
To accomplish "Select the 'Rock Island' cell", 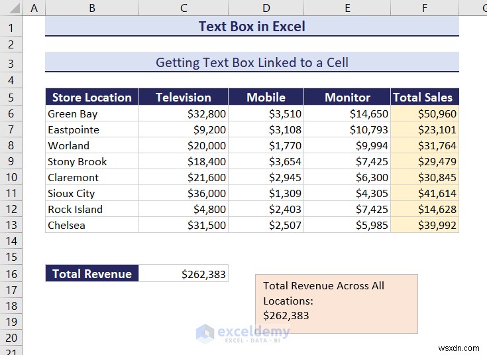I will click(92, 209).
